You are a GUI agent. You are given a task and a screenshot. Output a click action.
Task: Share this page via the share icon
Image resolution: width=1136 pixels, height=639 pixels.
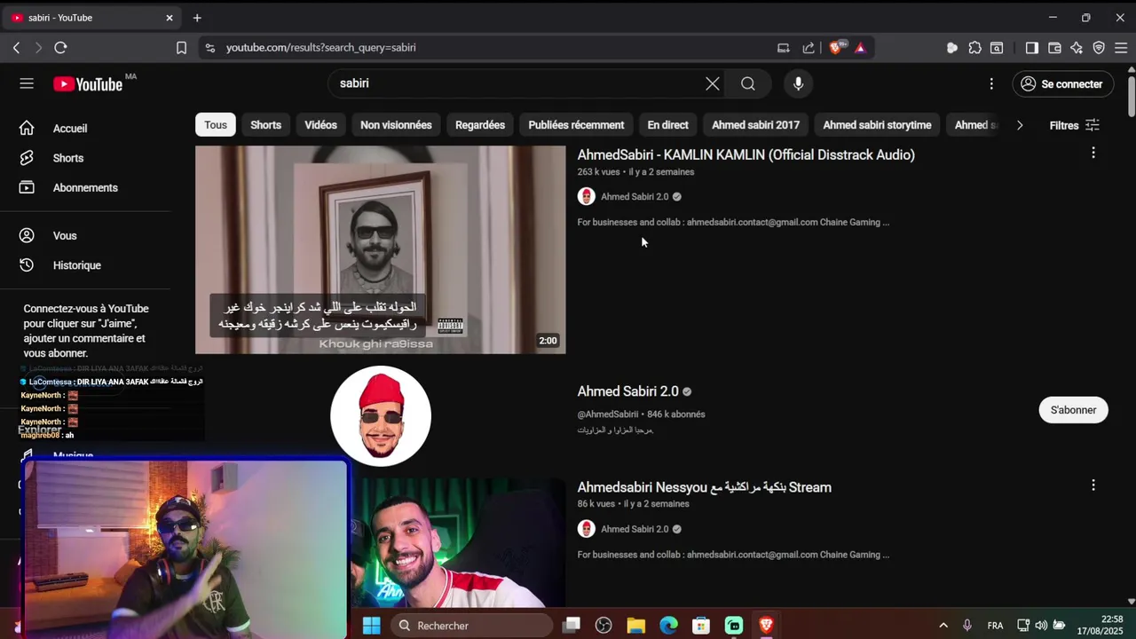[809, 48]
